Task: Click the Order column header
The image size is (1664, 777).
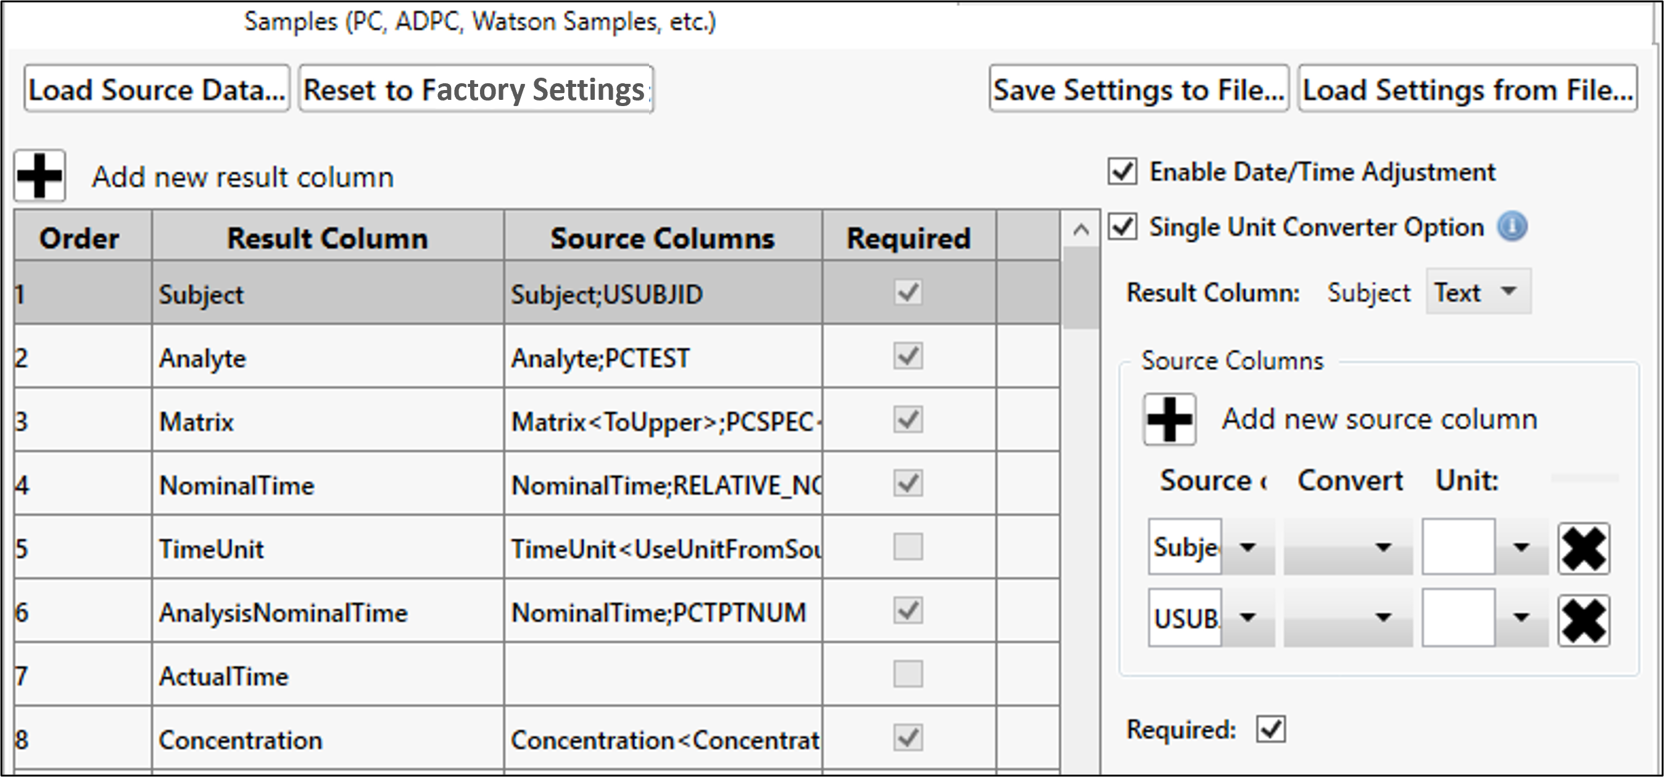Action: coord(83,237)
